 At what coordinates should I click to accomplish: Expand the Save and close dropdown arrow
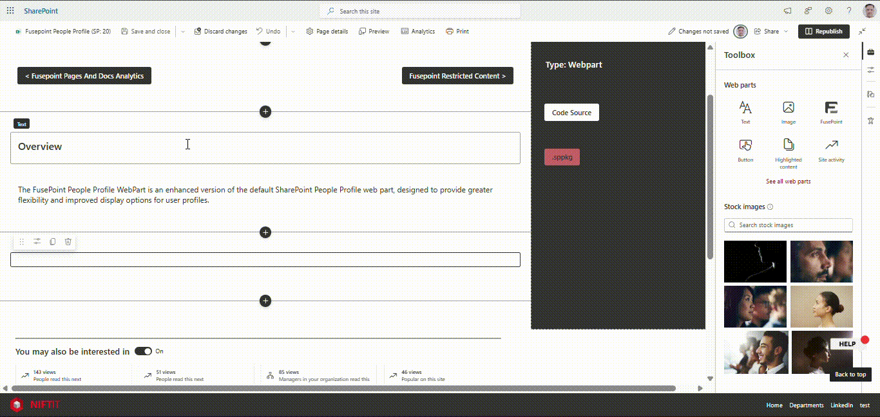point(183,32)
